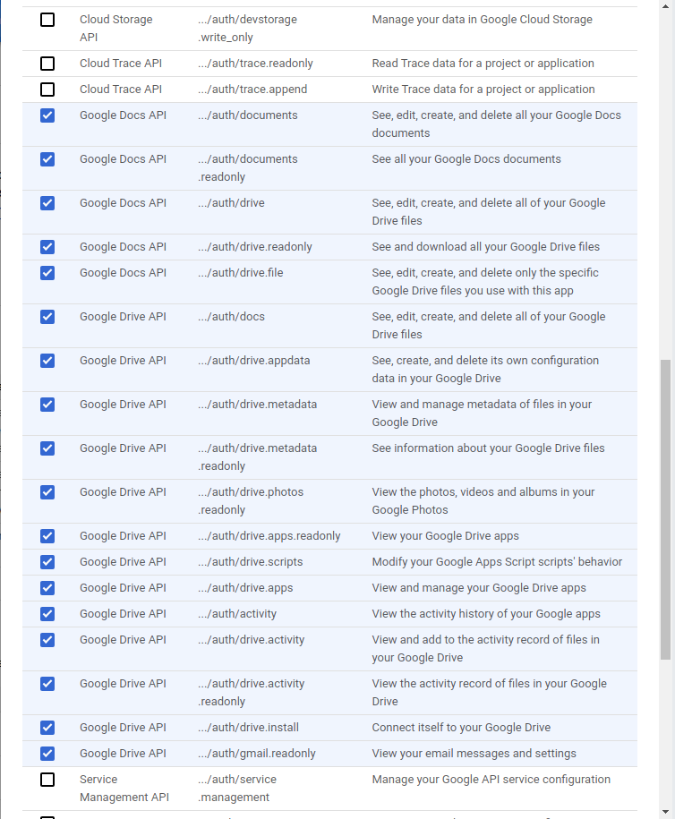675x819 pixels.
Task: Click 'Manage your data in Google Cloud Storage' description
Action: 483,20
